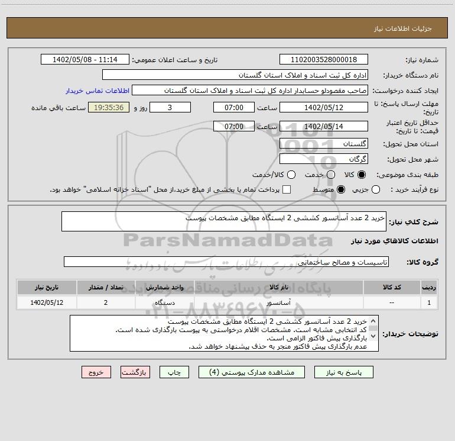Screen dimensions: 455x441
Task: Click the تاریخ نیاز column header
Action: (47, 287)
